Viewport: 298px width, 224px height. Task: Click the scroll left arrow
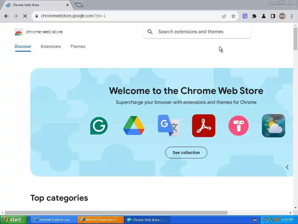coord(2,213)
